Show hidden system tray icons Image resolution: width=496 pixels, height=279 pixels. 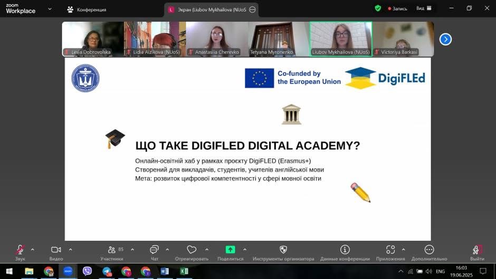[x=401, y=272]
